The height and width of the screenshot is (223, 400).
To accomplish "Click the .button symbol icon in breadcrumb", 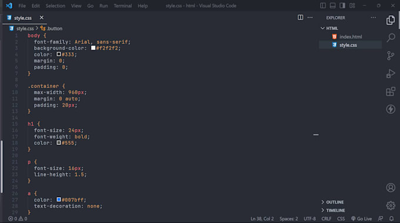I will pos(43,28).
